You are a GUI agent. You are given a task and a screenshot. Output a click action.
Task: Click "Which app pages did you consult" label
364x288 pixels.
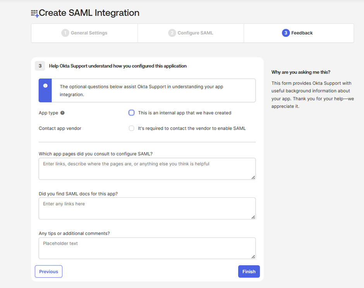tap(96, 154)
